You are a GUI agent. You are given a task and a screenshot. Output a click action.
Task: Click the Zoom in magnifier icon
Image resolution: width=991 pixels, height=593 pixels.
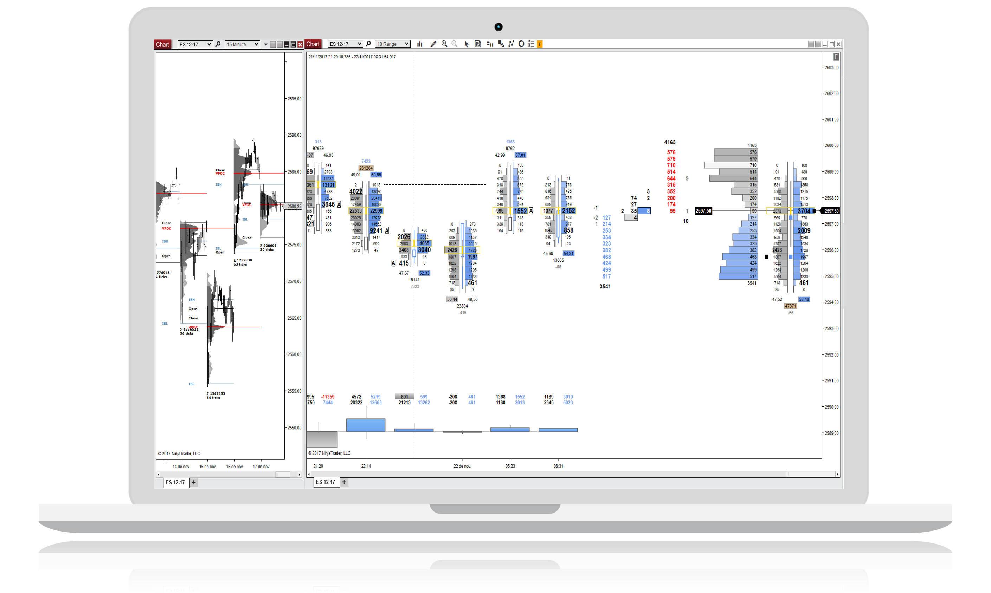pos(444,45)
